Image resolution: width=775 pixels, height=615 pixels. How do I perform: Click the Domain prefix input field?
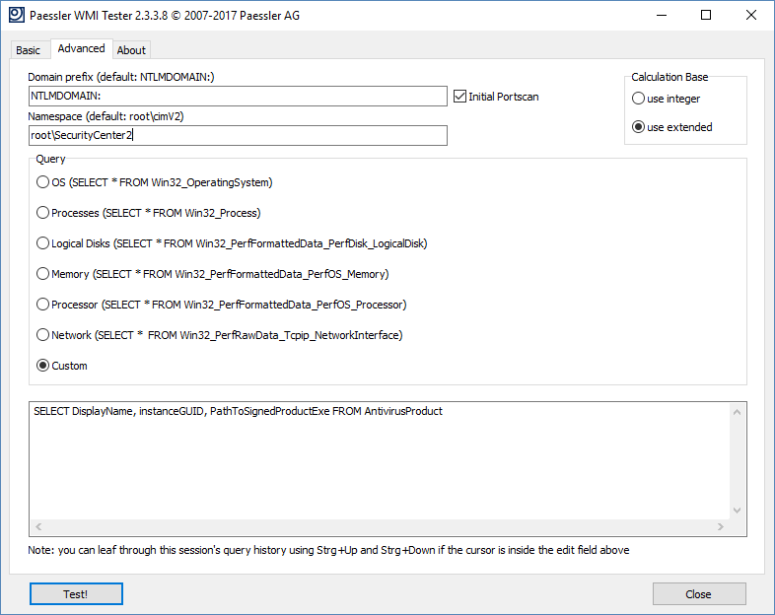[x=238, y=96]
